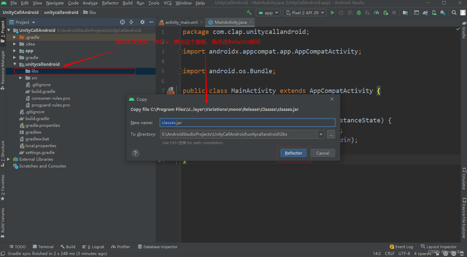Open the Profiler tool window
Viewport: 467px width, 257px height.
(x=120, y=247)
